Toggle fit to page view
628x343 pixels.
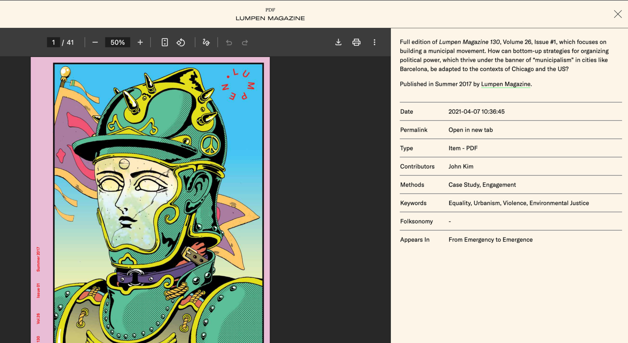(x=165, y=42)
